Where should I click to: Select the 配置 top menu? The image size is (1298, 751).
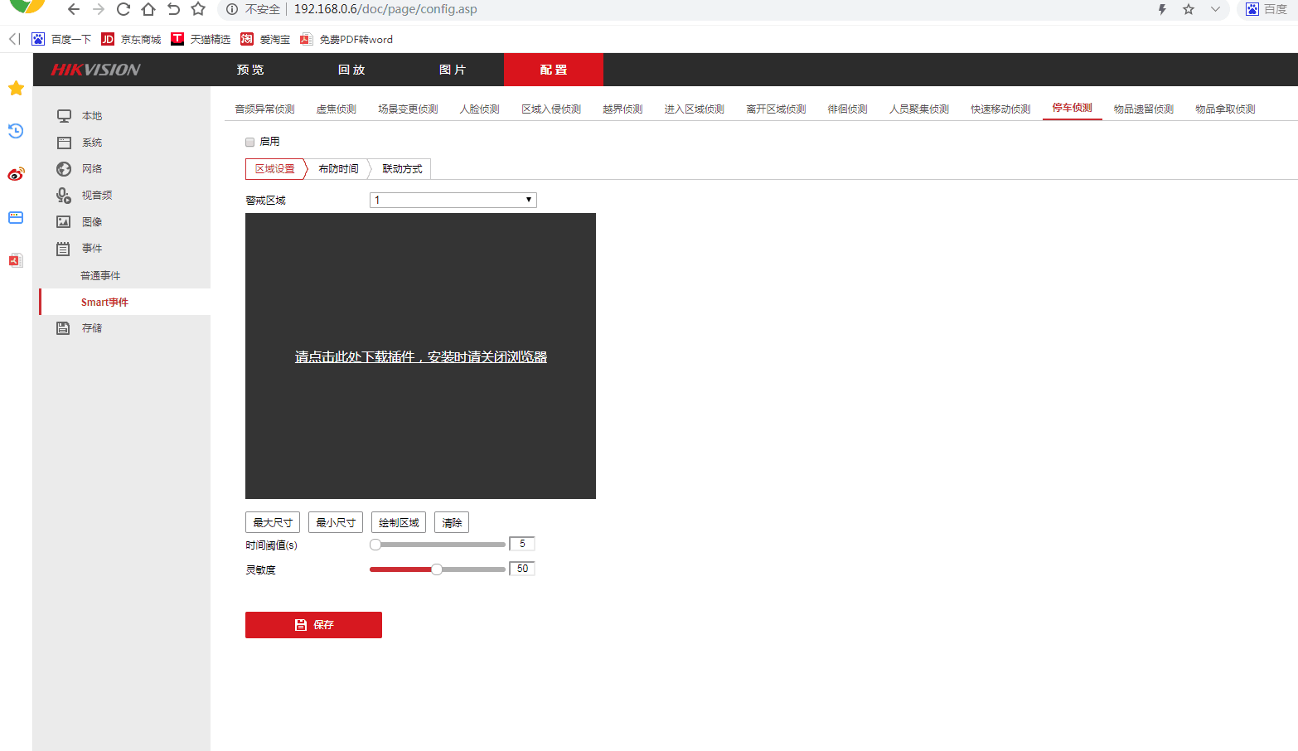click(x=554, y=70)
